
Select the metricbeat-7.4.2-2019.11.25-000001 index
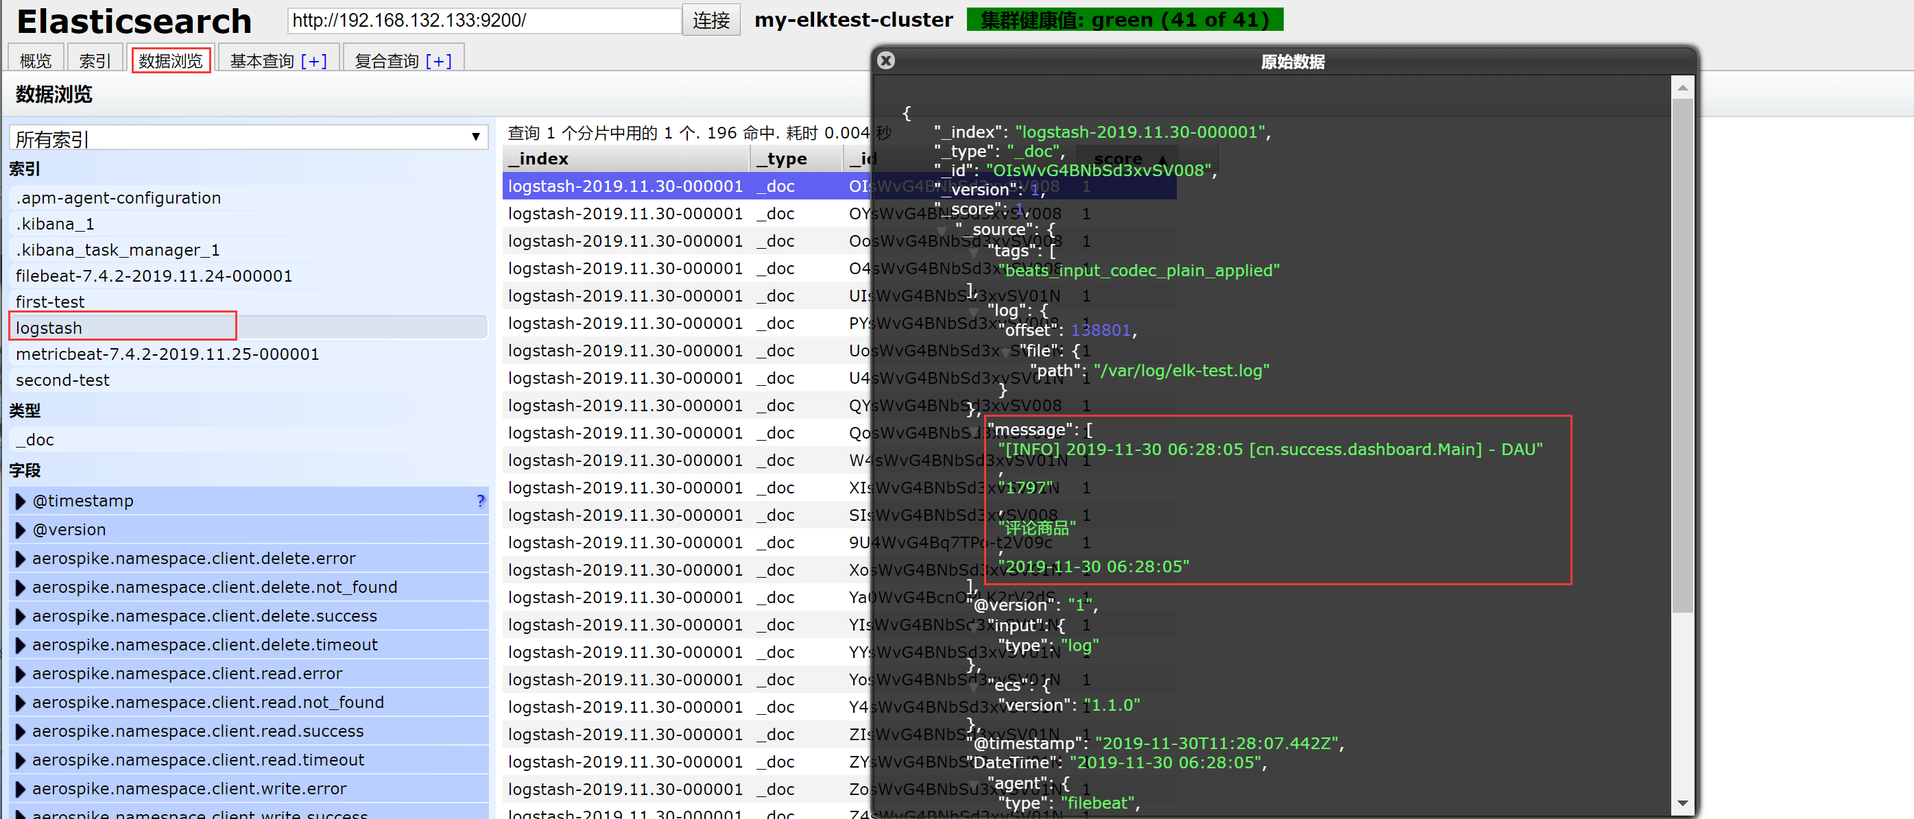tap(248, 354)
